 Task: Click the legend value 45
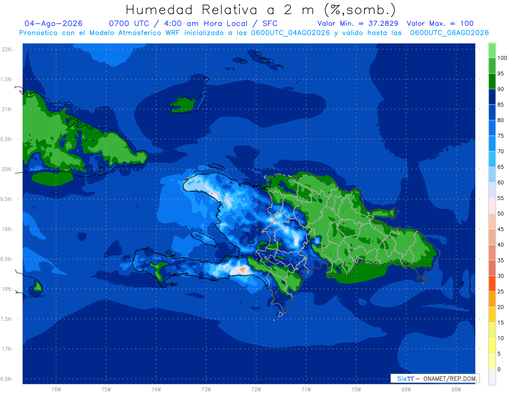coord(501,229)
